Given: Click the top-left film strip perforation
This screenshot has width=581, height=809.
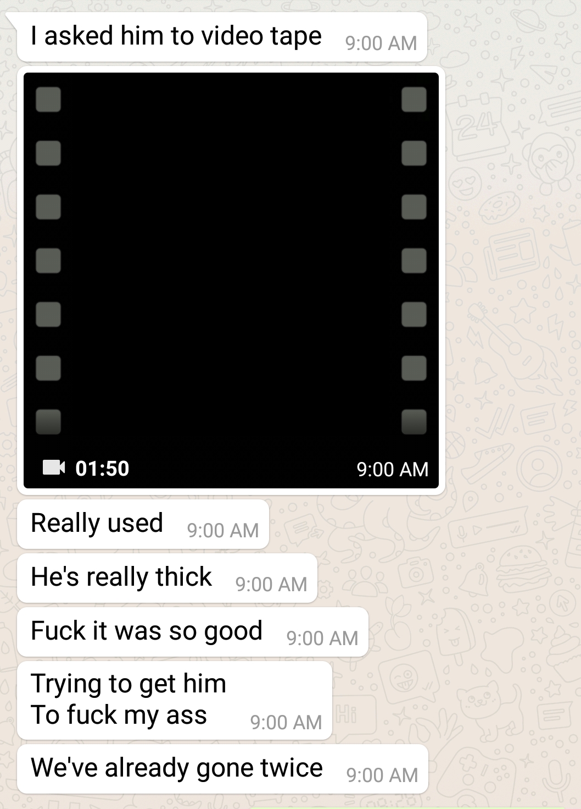Looking at the screenshot, I should pos(48,100).
